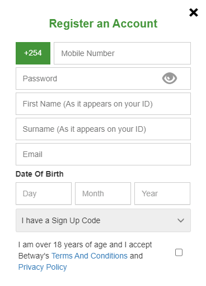
Task: Focus the Email field
Action: 103,154
